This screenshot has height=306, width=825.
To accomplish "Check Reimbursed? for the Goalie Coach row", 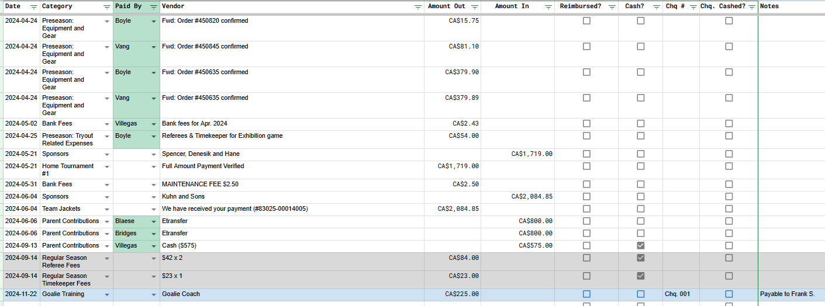I will (586, 294).
